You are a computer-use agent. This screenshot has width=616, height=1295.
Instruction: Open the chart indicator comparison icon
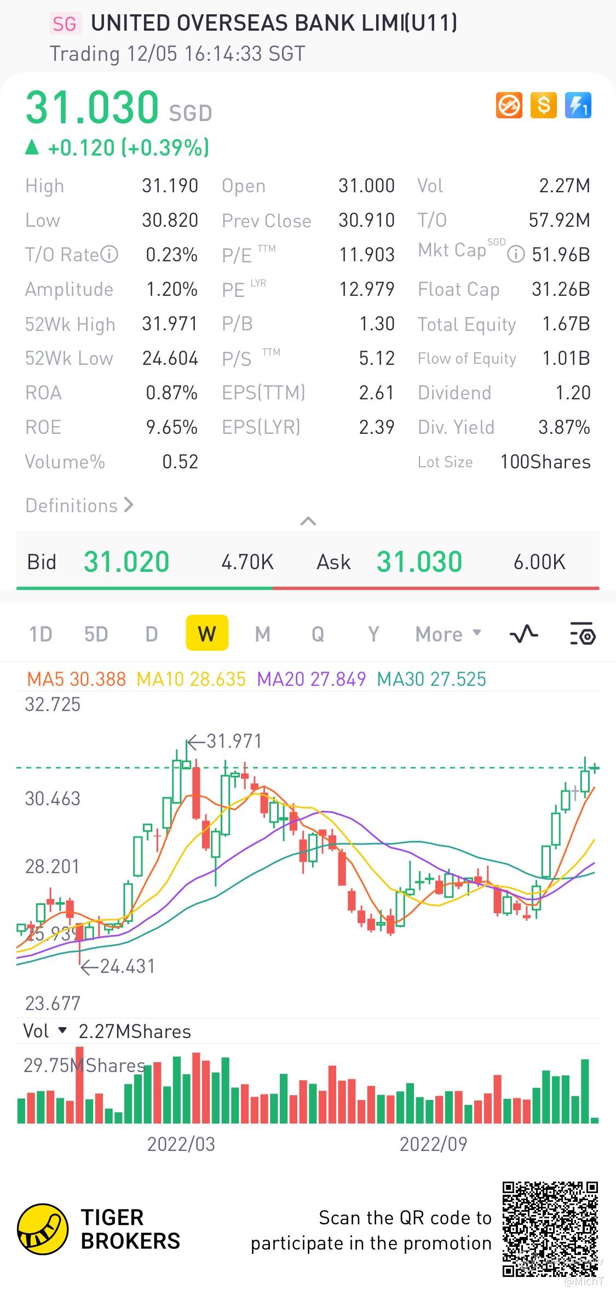tap(524, 634)
